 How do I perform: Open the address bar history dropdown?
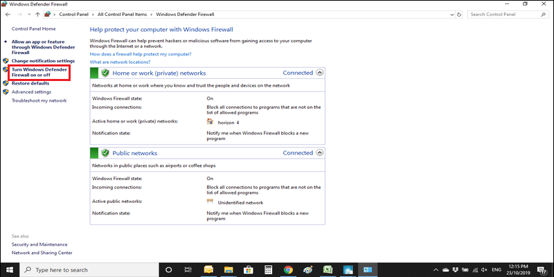pos(452,15)
